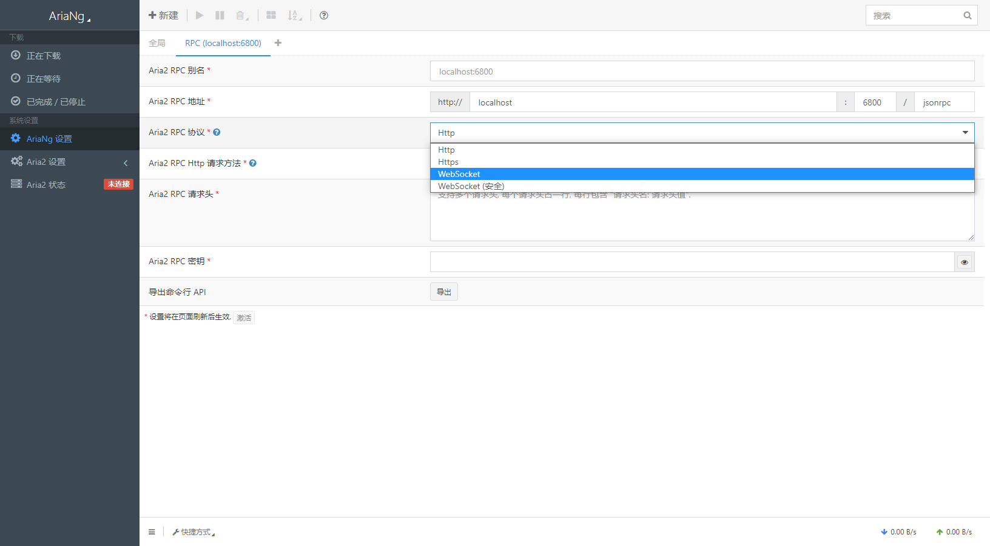
Task: Choose Http option in protocol list
Action: pos(702,150)
